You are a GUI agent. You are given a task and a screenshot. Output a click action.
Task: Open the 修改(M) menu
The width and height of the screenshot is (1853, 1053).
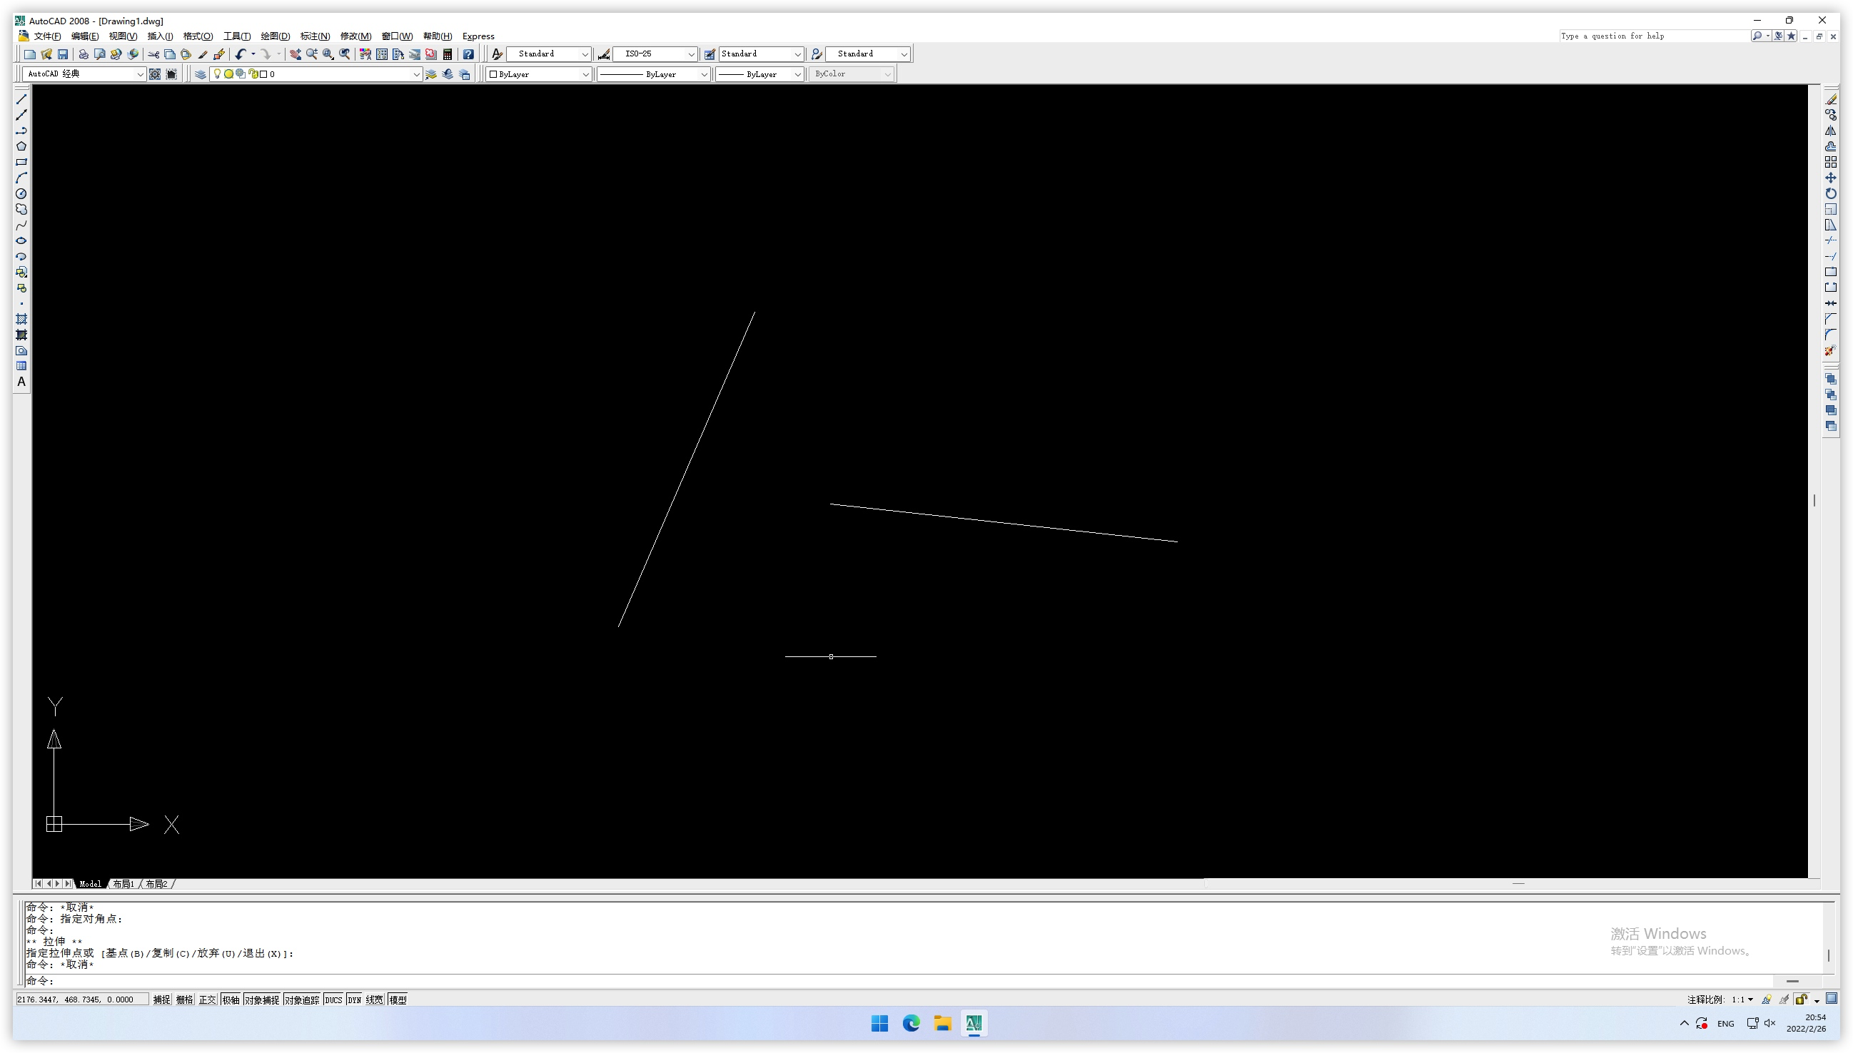click(x=355, y=36)
